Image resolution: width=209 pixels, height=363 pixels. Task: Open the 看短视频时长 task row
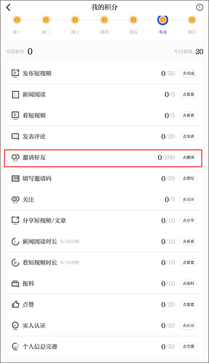pos(104,263)
